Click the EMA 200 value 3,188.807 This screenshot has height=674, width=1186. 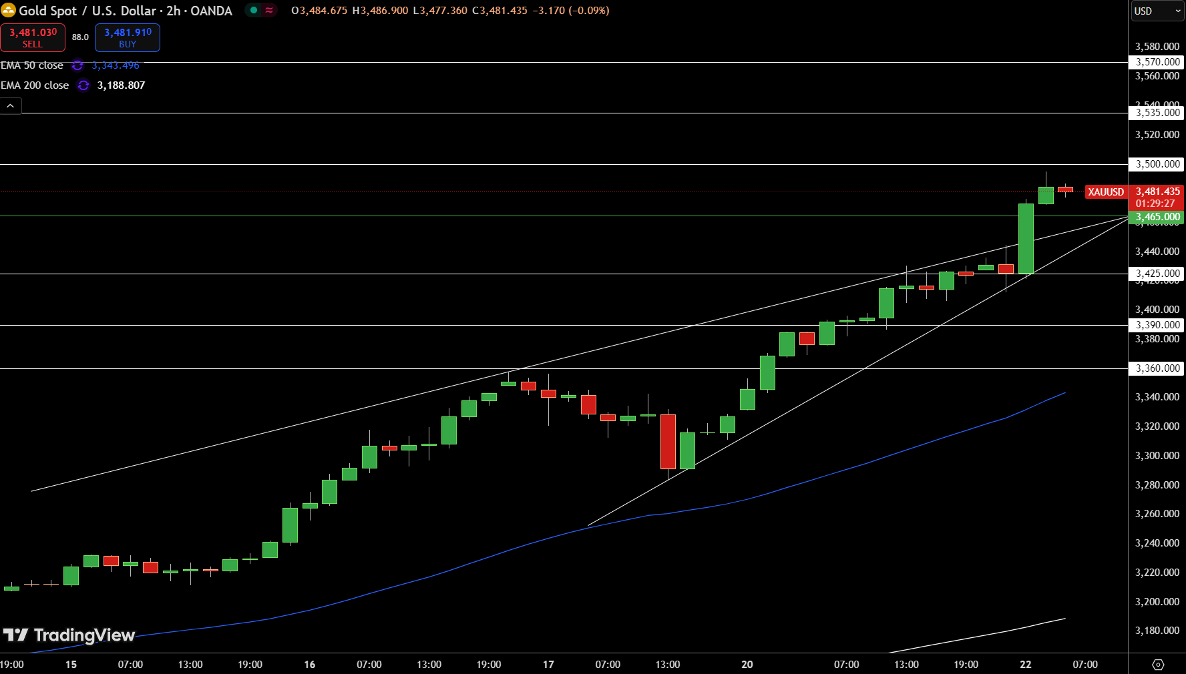pyautogui.click(x=121, y=85)
